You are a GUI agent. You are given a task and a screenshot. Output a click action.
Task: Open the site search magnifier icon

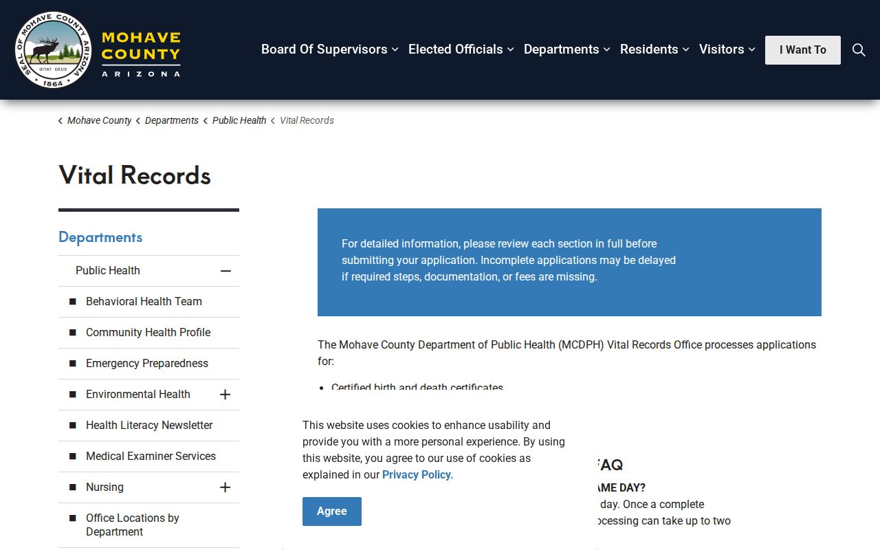coord(859,49)
